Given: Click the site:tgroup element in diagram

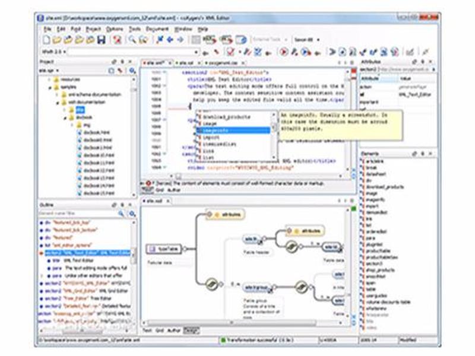Looking at the screenshot, I should coord(256,287).
